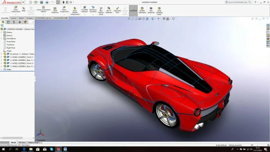This screenshot has height=152, width=270.
Task: Click the Rebuild traffic light icon
Action: pyautogui.click(x=63, y=2)
